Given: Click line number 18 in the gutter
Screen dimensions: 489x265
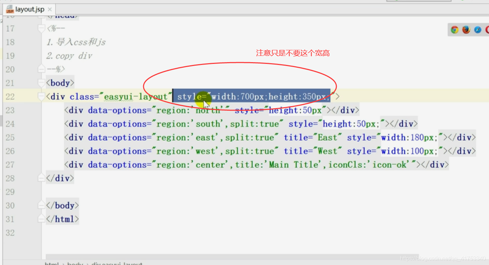Looking at the screenshot, I should coord(10,42).
